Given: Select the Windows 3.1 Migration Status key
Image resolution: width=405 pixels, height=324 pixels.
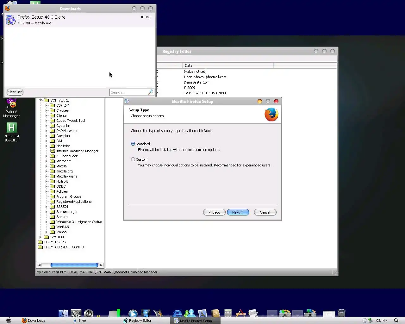Looking at the screenshot, I should (79, 222).
